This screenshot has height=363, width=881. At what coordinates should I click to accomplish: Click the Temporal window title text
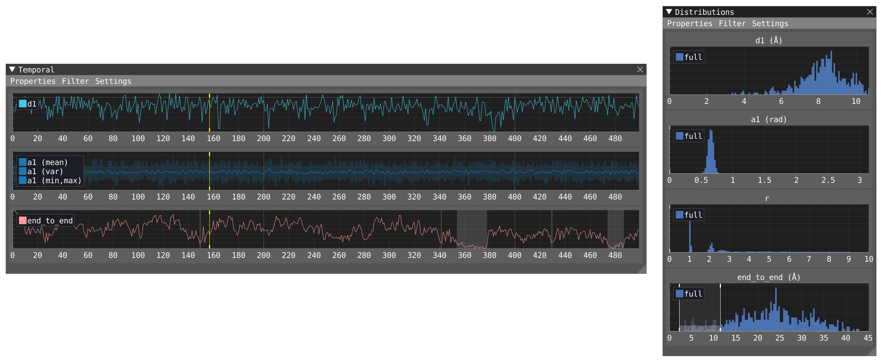click(x=36, y=70)
